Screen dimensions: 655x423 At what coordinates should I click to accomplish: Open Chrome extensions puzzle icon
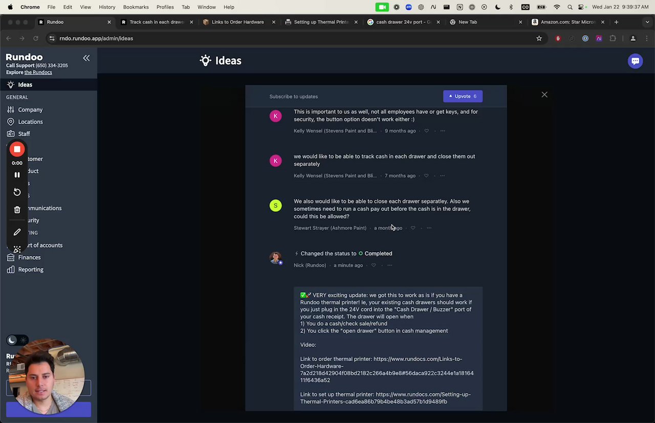[613, 38]
